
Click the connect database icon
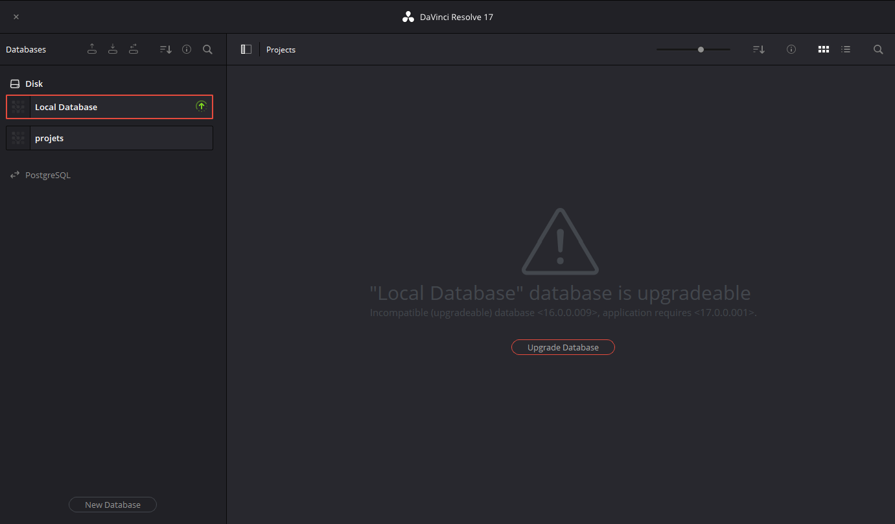coord(134,49)
